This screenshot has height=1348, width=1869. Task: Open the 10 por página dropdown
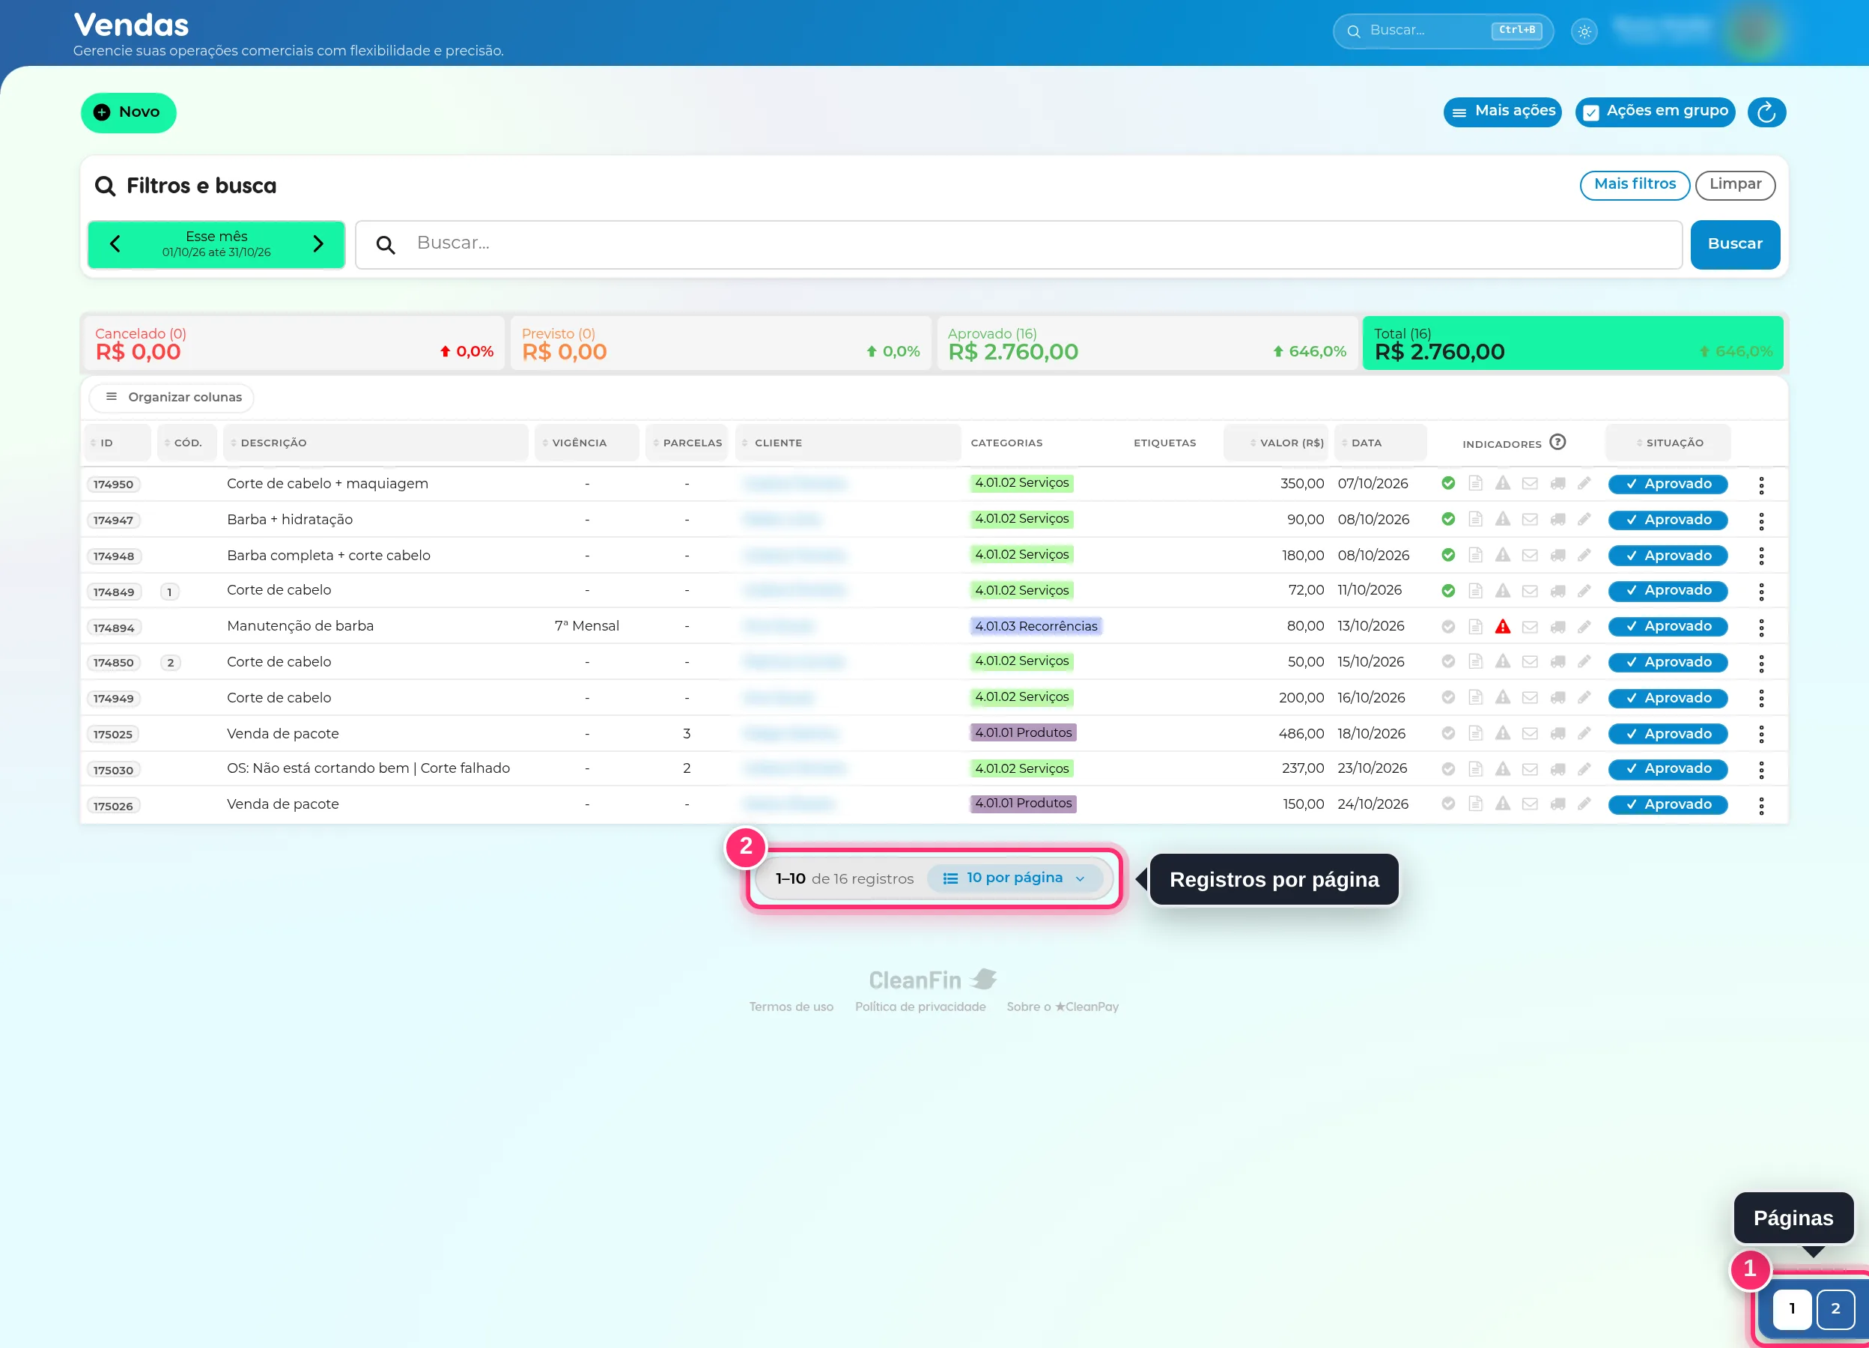coord(1015,878)
